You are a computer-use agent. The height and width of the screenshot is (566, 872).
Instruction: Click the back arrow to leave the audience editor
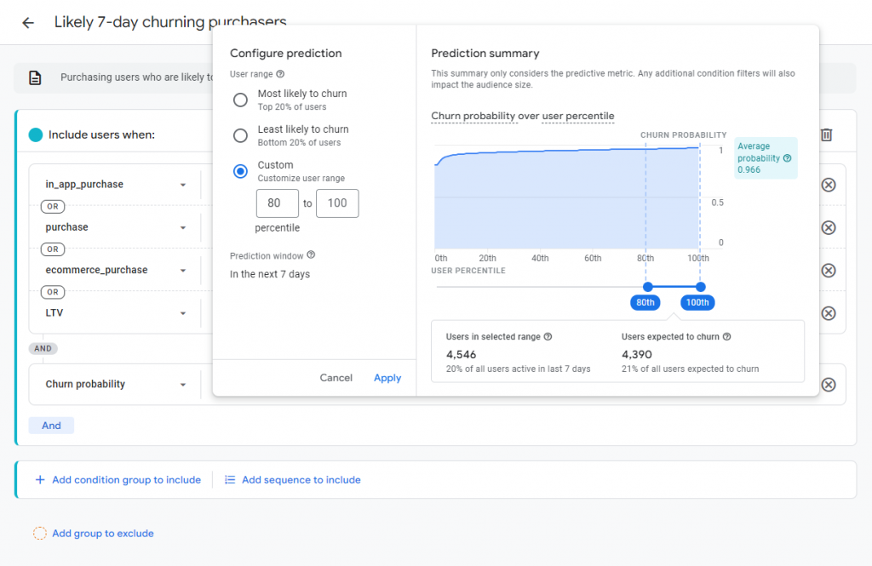[x=28, y=23]
